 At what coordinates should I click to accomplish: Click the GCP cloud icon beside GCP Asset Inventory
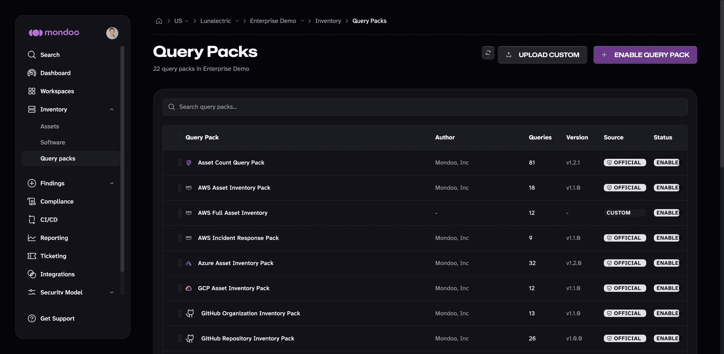tap(189, 288)
